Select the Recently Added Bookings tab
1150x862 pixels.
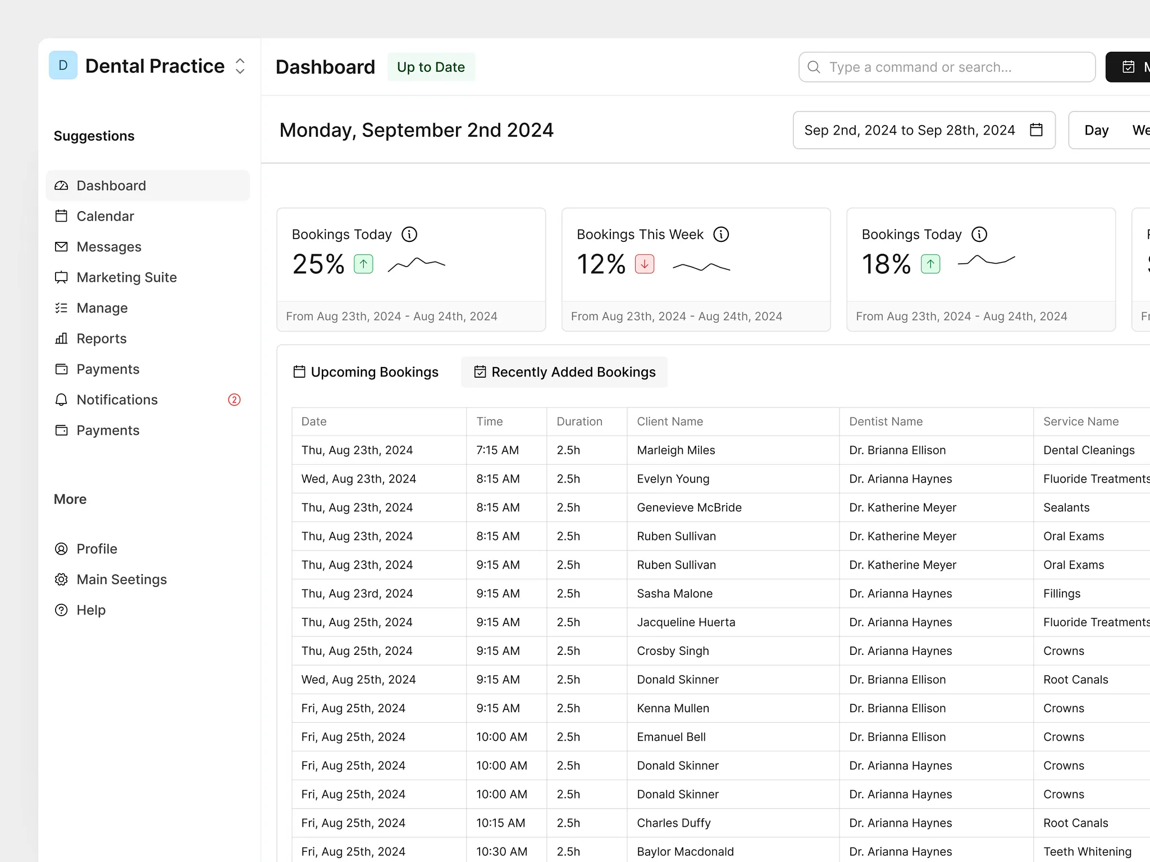click(x=564, y=372)
